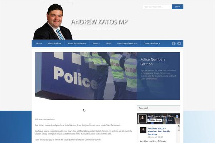Click Andrew Katos MP site title

pos(99,22)
